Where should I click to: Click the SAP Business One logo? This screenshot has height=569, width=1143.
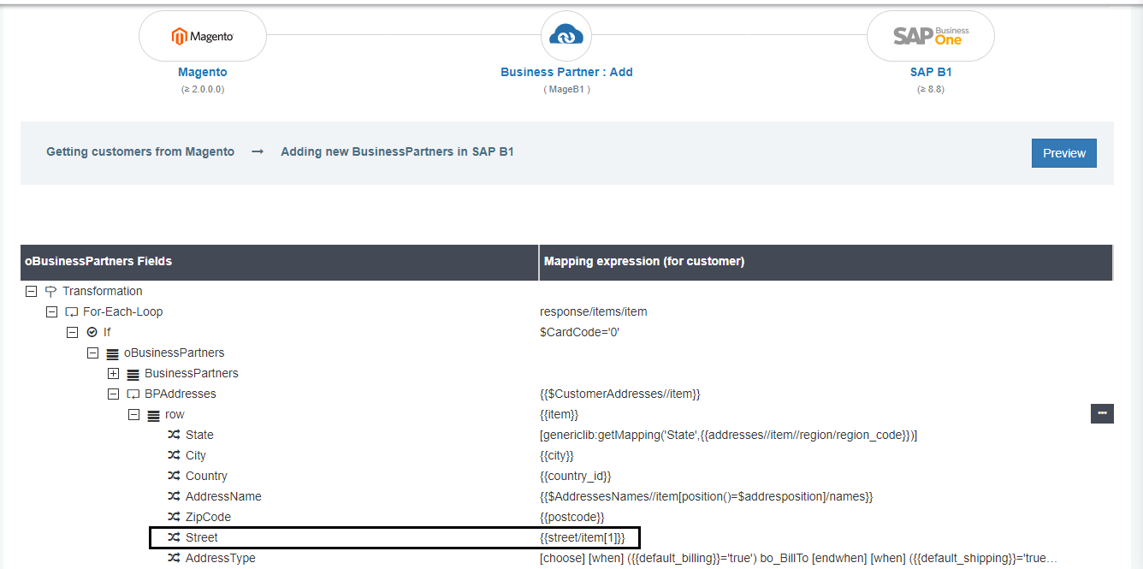(931, 36)
